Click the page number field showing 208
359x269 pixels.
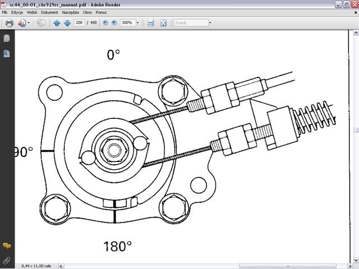pyautogui.click(x=80, y=23)
